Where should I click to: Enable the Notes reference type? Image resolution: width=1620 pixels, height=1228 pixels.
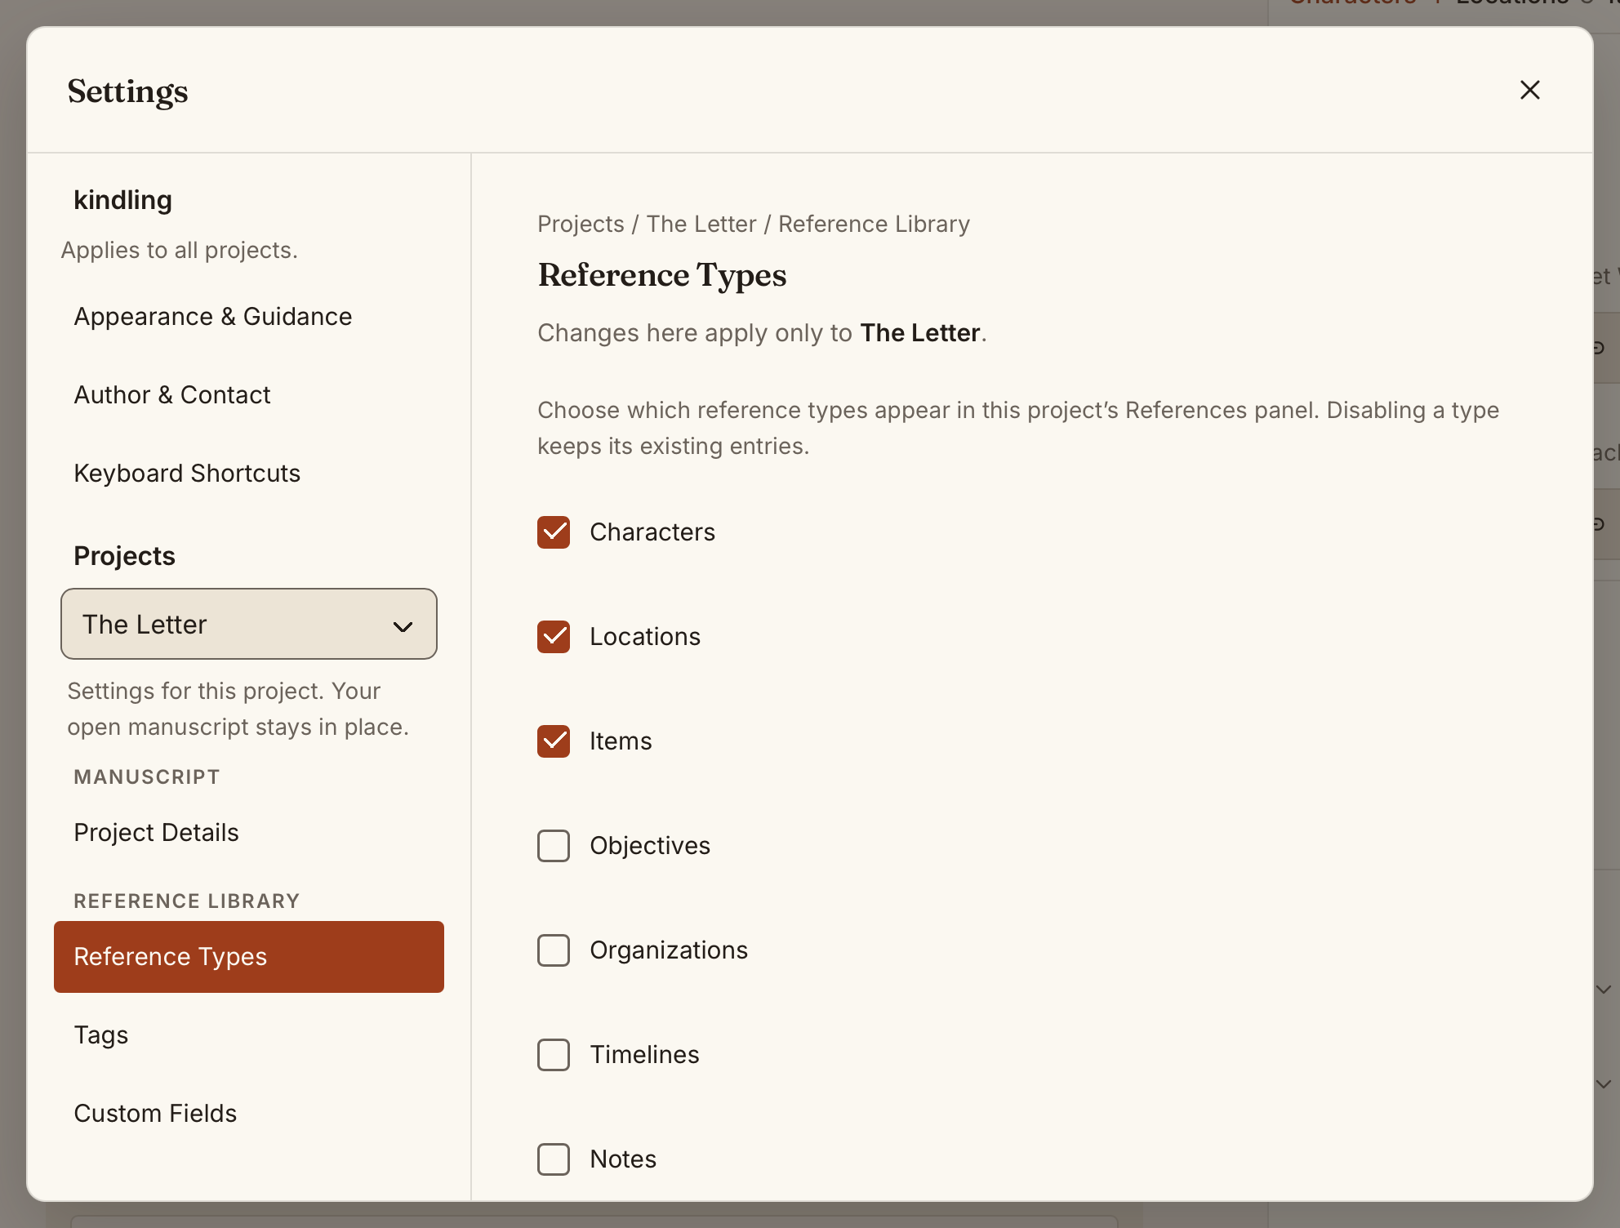554,1159
